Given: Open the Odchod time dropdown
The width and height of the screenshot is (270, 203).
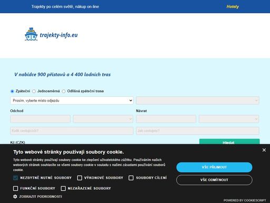Looking at the screenshot, I should coord(103,119).
